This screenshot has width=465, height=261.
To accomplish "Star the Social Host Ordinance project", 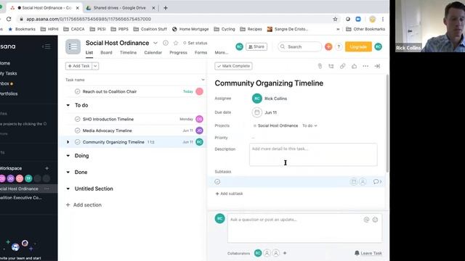I will point(176,43).
